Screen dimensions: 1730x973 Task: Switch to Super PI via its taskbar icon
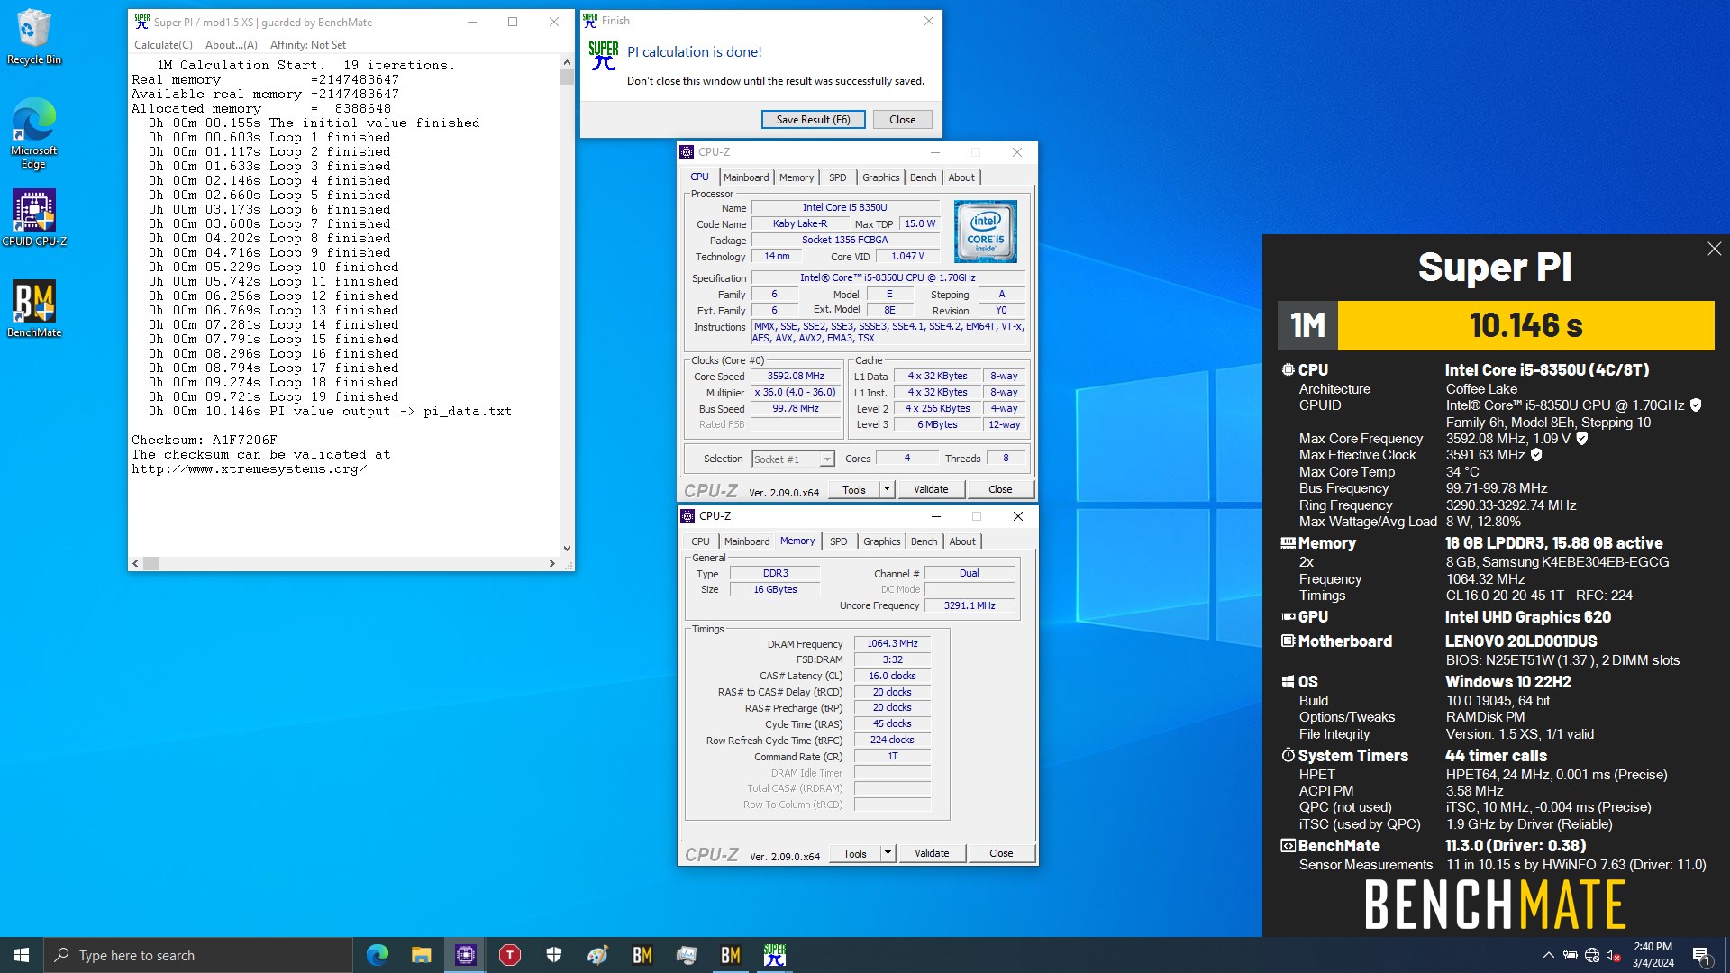[x=775, y=955]
